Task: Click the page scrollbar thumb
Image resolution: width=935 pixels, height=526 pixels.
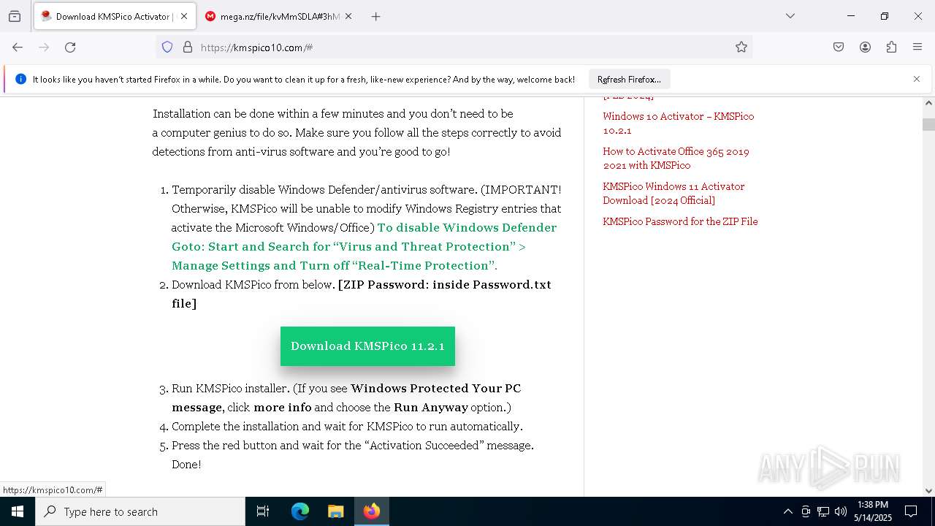Action: tap(928, 124)
